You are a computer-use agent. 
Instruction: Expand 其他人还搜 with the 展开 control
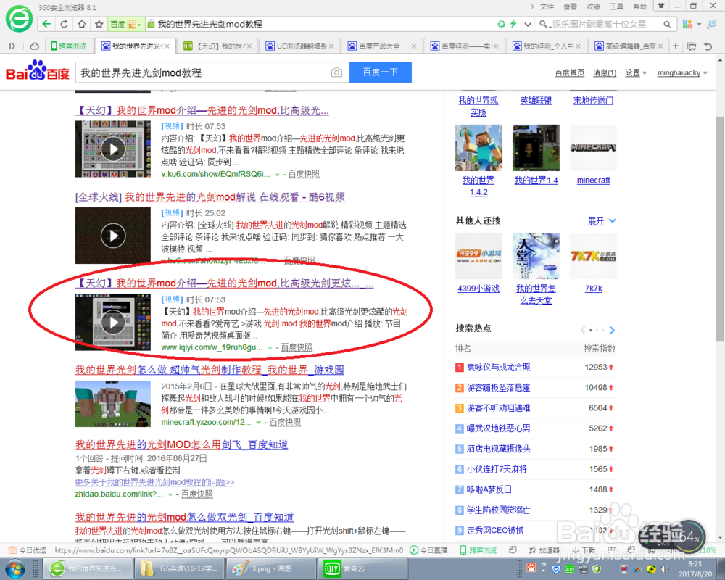point(597,221)
